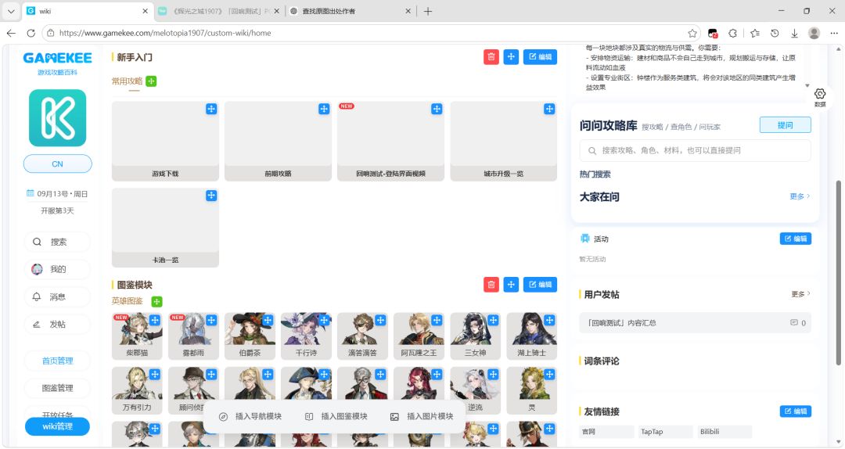Focus the 搜索攻略 search input field
Viewport: 845px width, 449px height.
click(x=696, y=150)
